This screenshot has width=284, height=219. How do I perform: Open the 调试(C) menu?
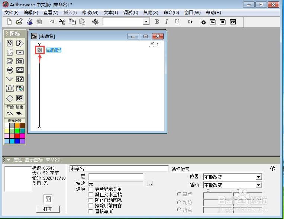click(131, 13)
